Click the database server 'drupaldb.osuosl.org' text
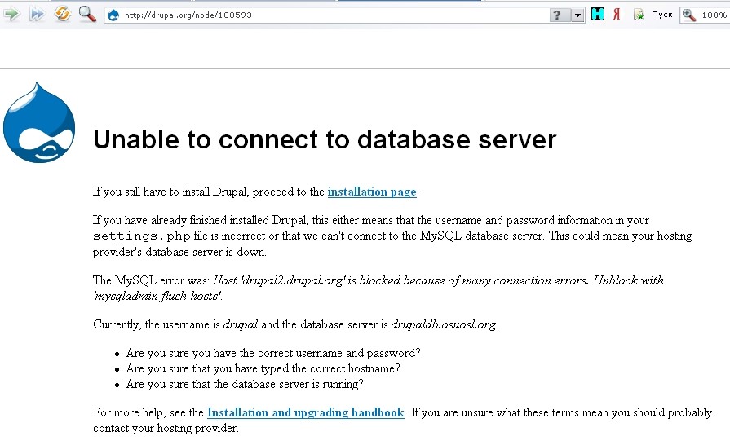The image size is (730, 445). click(x=443, y=324)
